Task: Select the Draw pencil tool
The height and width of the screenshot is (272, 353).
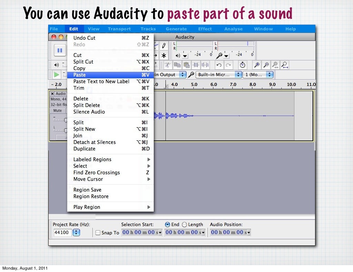Action: point(164,46)
